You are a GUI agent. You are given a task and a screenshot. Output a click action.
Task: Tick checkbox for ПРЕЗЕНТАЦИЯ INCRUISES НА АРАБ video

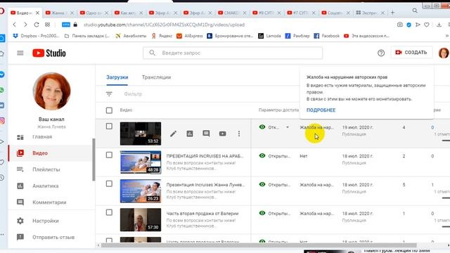coord(109,155)
